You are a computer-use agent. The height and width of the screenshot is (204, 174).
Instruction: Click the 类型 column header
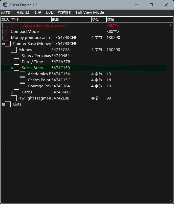point(99,19)
